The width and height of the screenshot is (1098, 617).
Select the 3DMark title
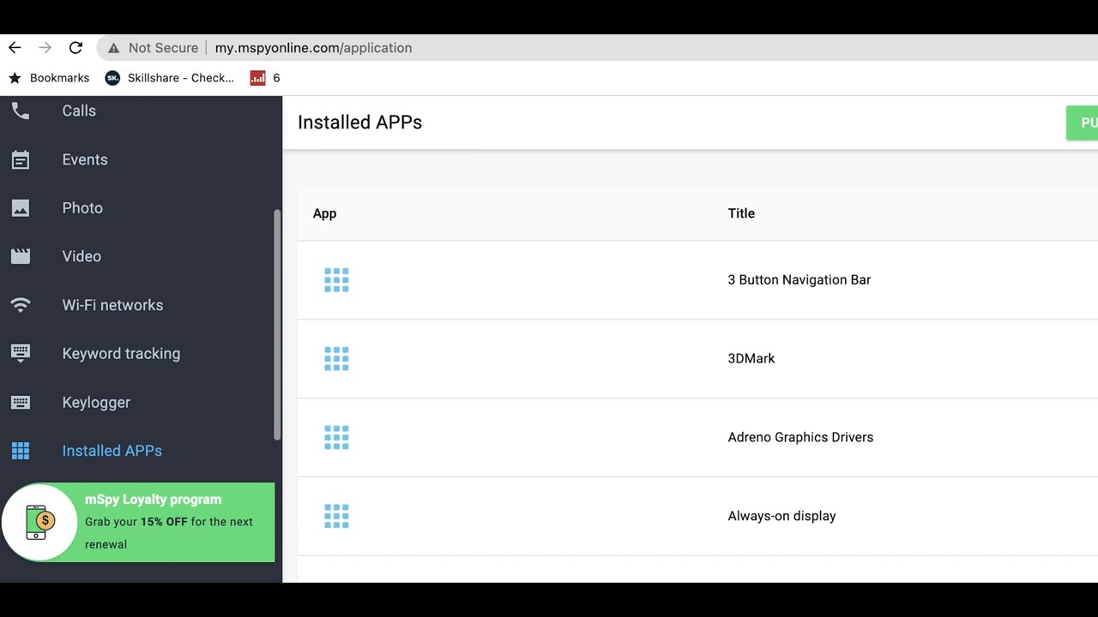pyautogui.click(x=751, y=359)
